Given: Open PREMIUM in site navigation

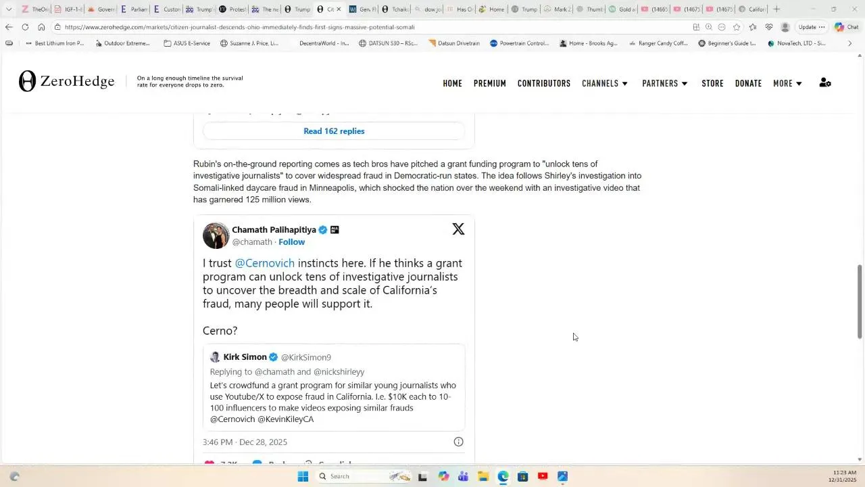Looking at the screenshot, I should [490, 83].
